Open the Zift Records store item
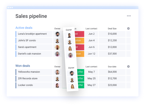Screen dimensions: 145x107 28,78
